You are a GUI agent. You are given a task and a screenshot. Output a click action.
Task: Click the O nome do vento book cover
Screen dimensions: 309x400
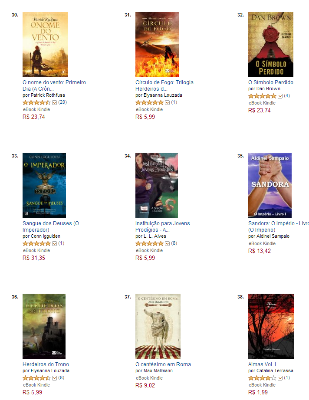(x=45, y=44)
